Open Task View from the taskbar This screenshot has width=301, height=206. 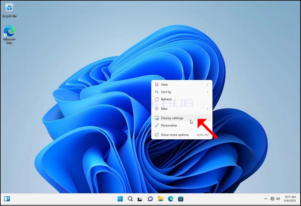[x=140, y=199]
